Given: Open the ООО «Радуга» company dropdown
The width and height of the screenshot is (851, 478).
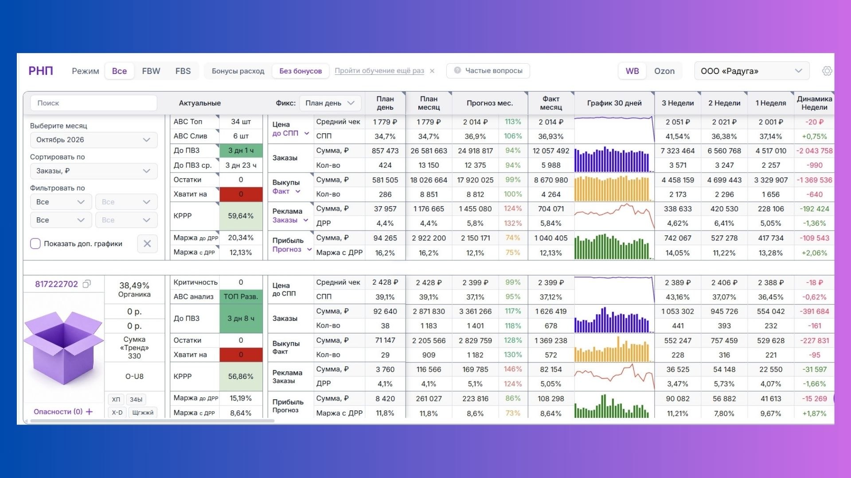Looking at the screenshot, I should point(752,71).
